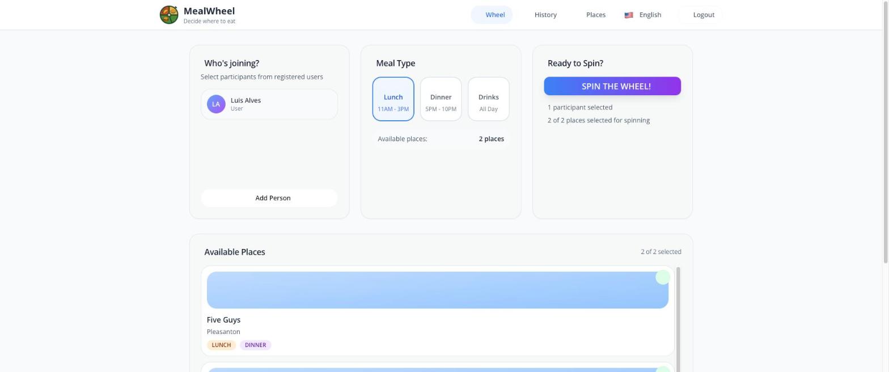Open the English language dropdown
This screenshot has height=372, width=889.
tap(643, 15)
